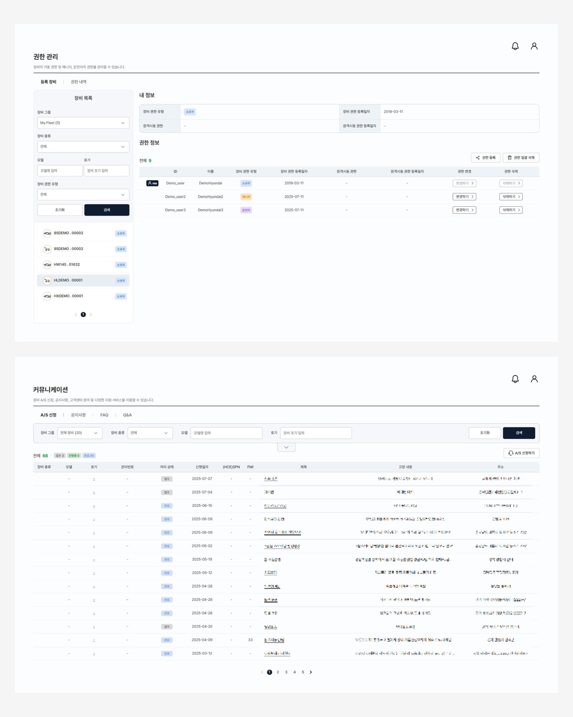Open the 장비 권한 유형 filter dropdown
The image size is (573, 717).
tap(83, 195)
